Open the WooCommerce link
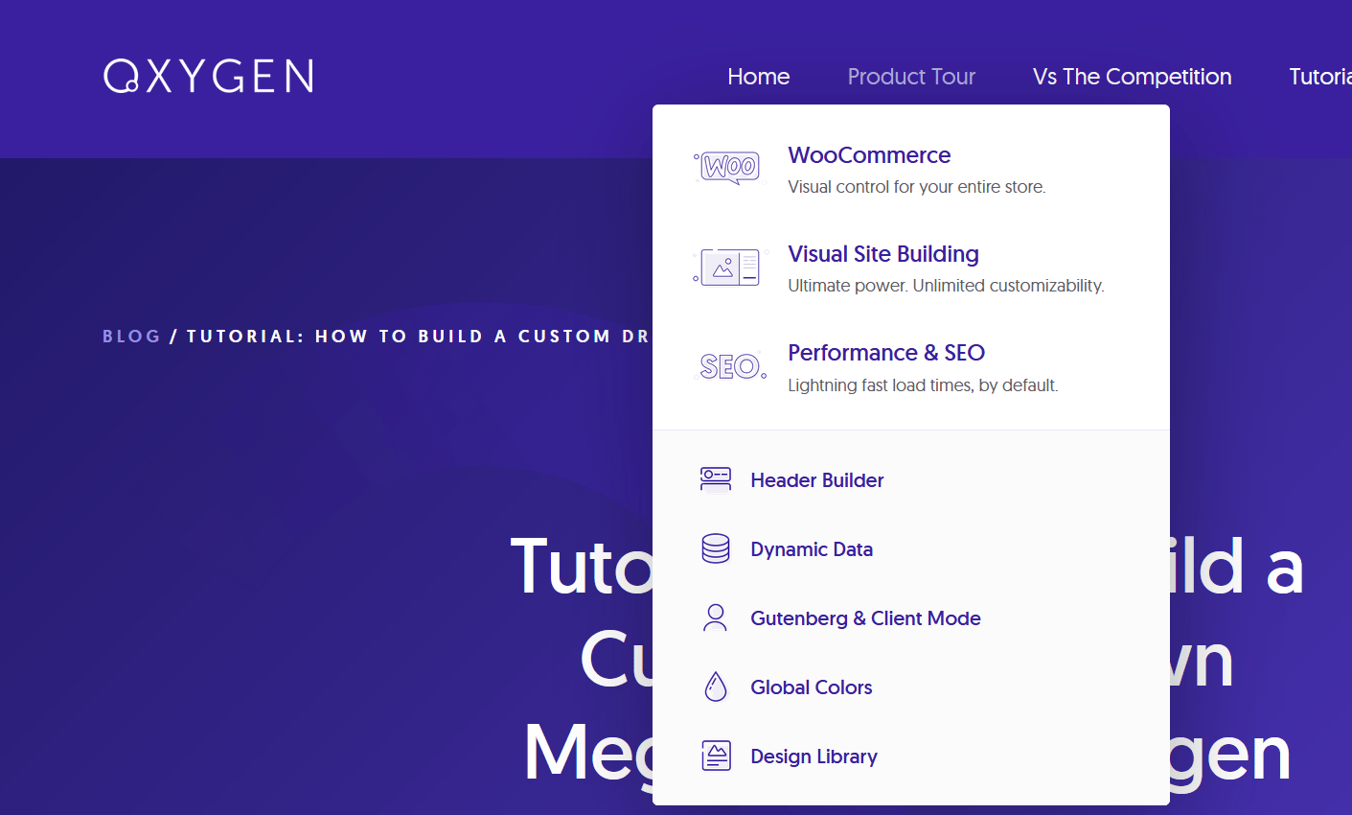The image size is (1352, 815). tap(869, 154)
